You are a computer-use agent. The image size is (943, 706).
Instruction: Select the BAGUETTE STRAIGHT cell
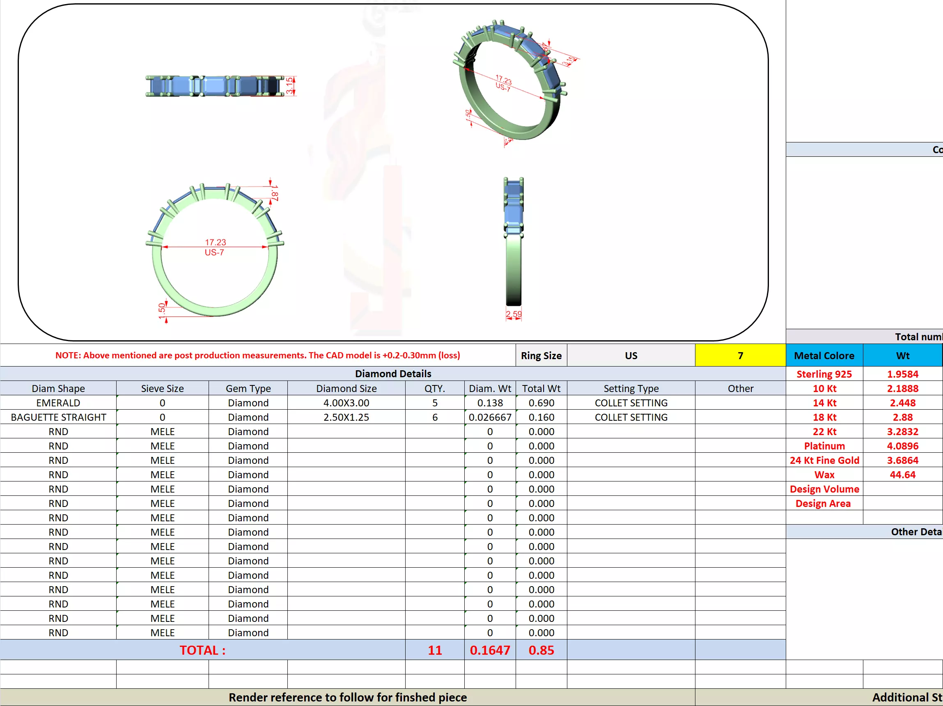coord(58,417)
